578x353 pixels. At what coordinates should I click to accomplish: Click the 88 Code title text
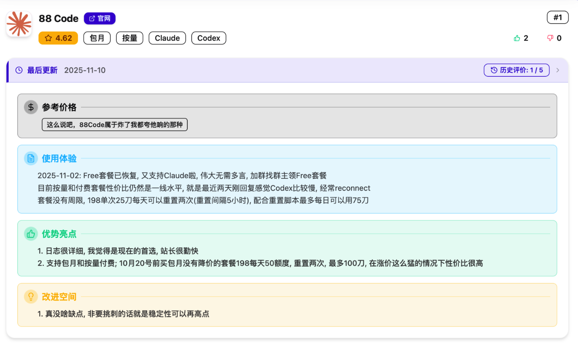pyautogui.click(x=59, y=18)
